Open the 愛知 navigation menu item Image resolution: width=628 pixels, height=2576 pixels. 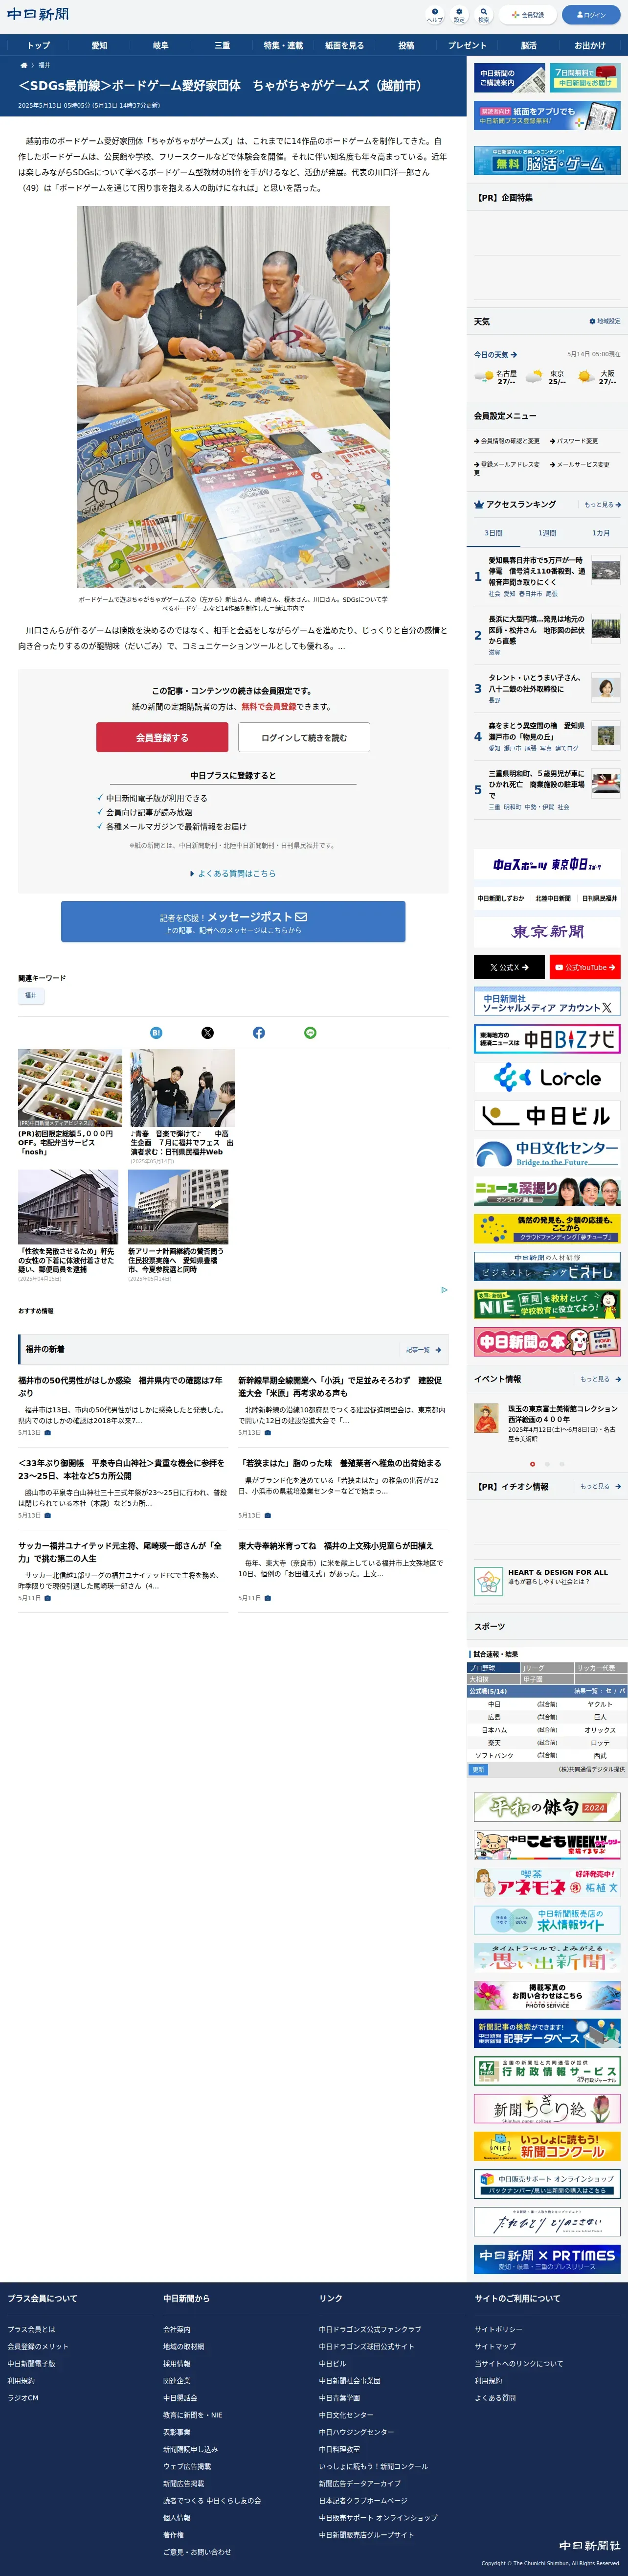(x=99, y=45)
